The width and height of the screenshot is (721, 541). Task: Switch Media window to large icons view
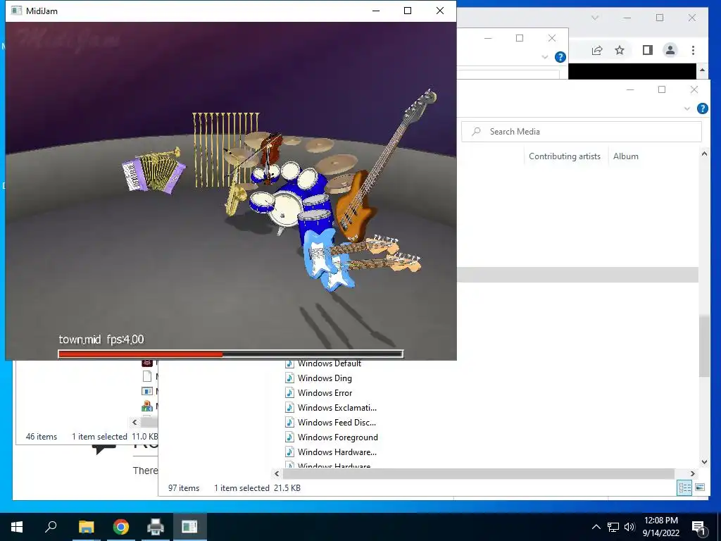coord(700,487)
